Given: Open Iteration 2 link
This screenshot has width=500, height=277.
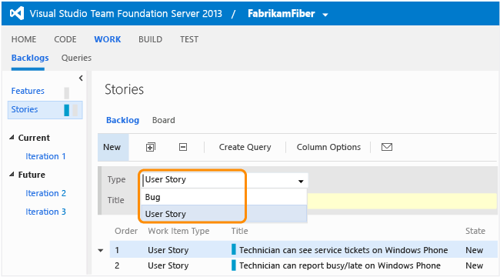Looking at the screenshot, I should pos(45,193).
